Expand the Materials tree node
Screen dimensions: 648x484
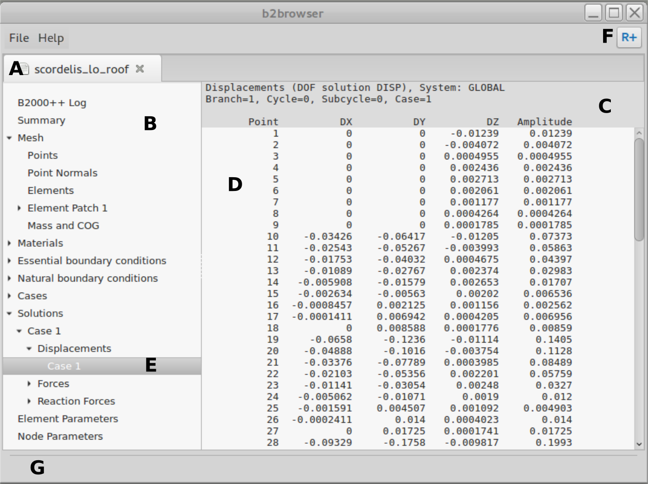click(x=9, y=243)
